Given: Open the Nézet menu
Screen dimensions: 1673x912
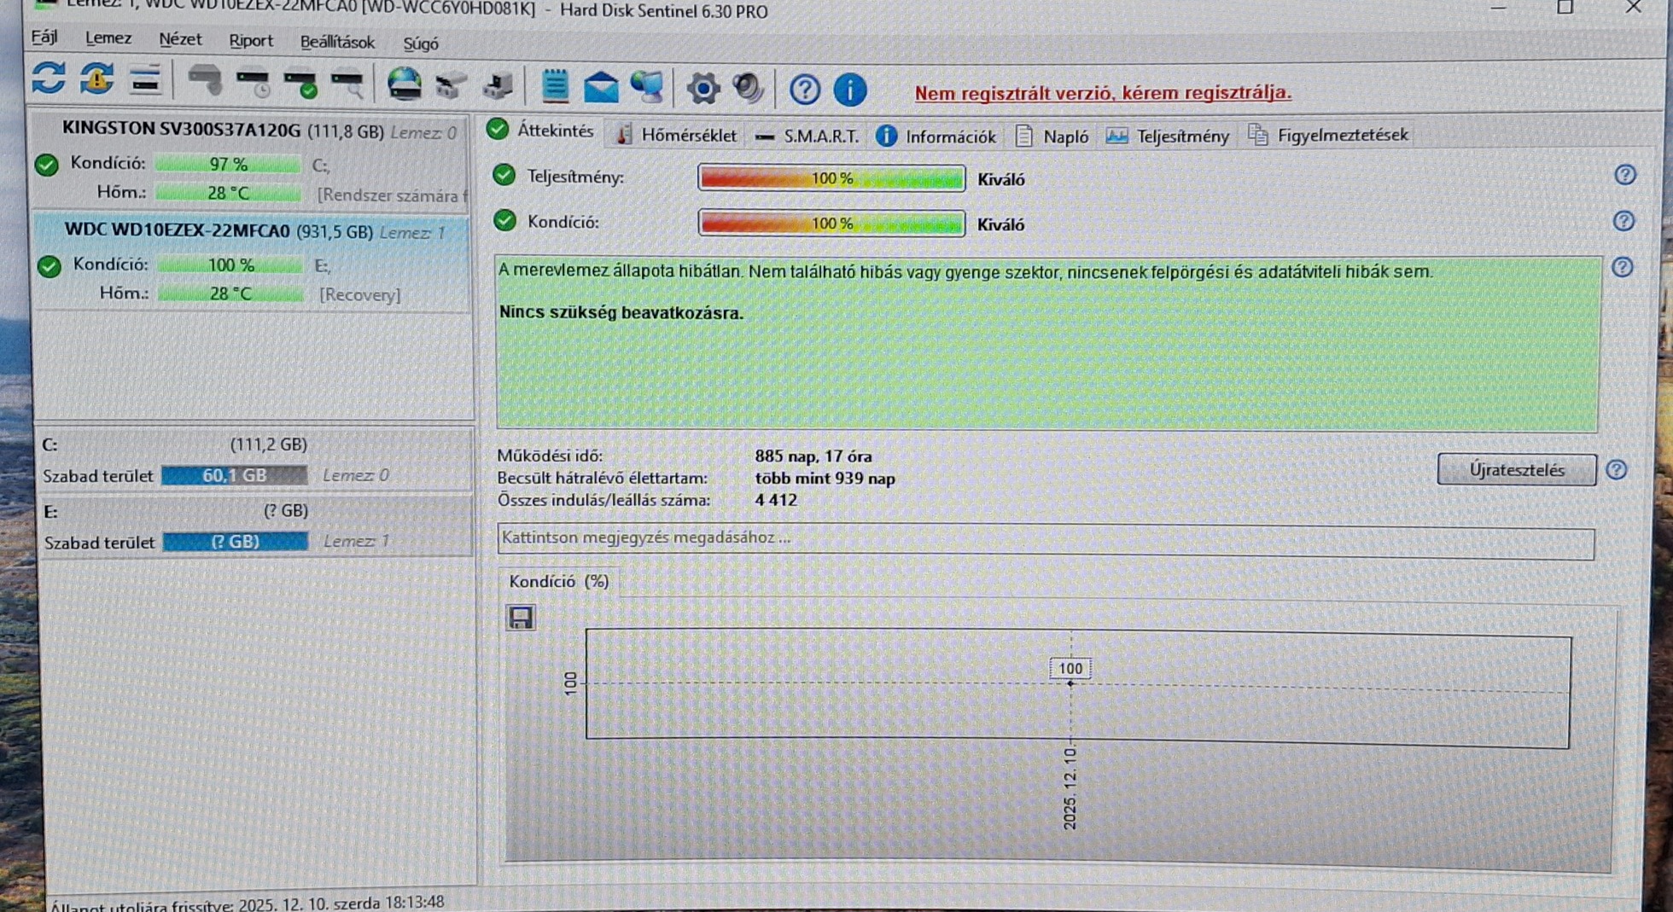Looking at the screenshot, I should (180, 39).
